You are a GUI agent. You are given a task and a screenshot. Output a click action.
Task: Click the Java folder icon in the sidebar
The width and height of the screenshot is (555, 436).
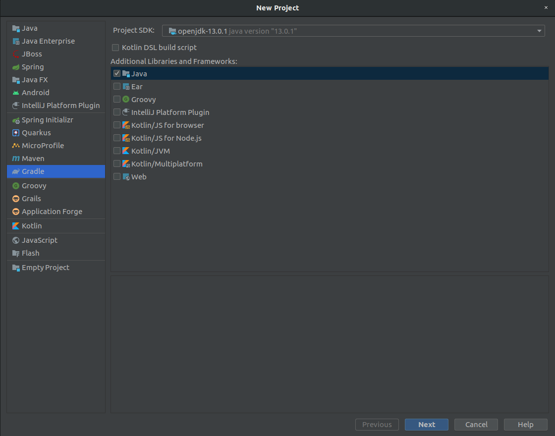tap(16, 28)
